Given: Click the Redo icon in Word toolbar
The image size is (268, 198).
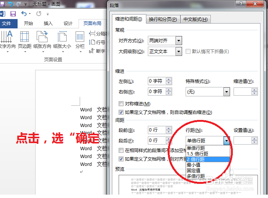Looking at the screenshot, I should click(39, 14).
